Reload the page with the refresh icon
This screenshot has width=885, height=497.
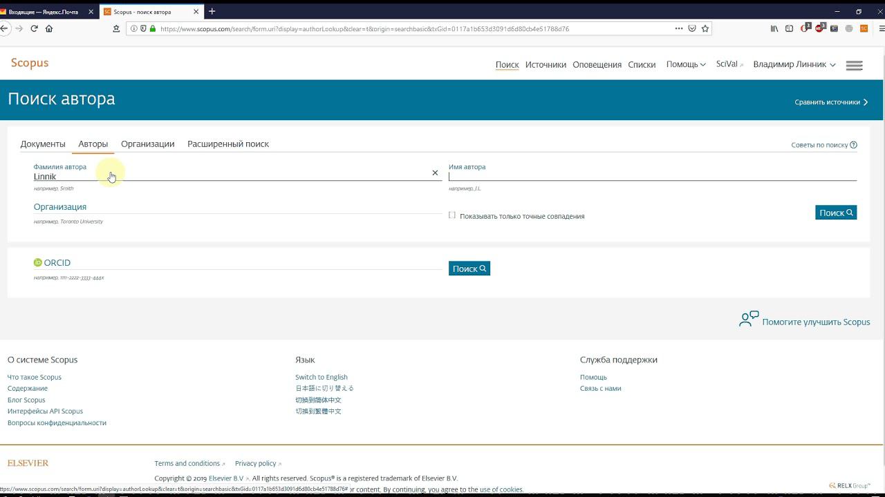pos(34,29)
